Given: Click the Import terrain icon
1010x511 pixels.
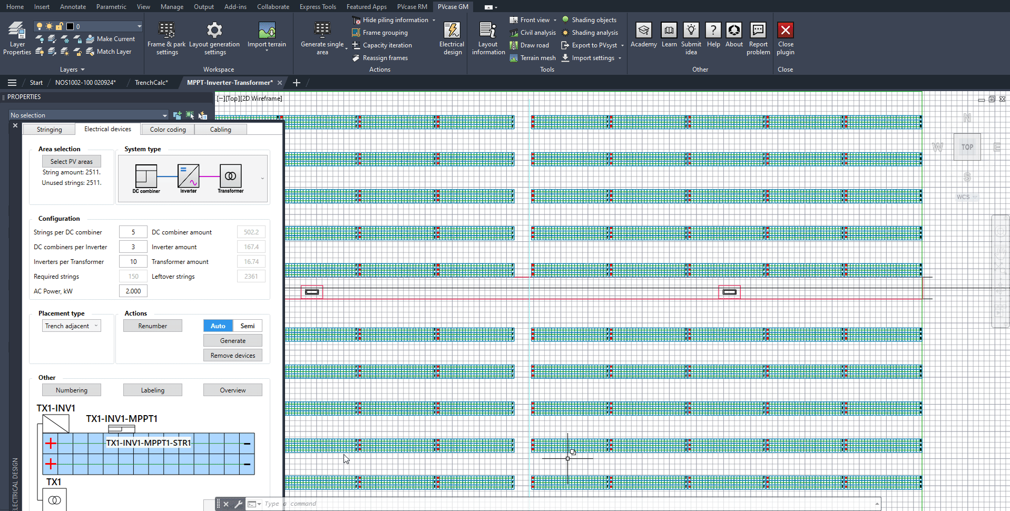Looking at the screenshot, I should [x=267, y=31].
